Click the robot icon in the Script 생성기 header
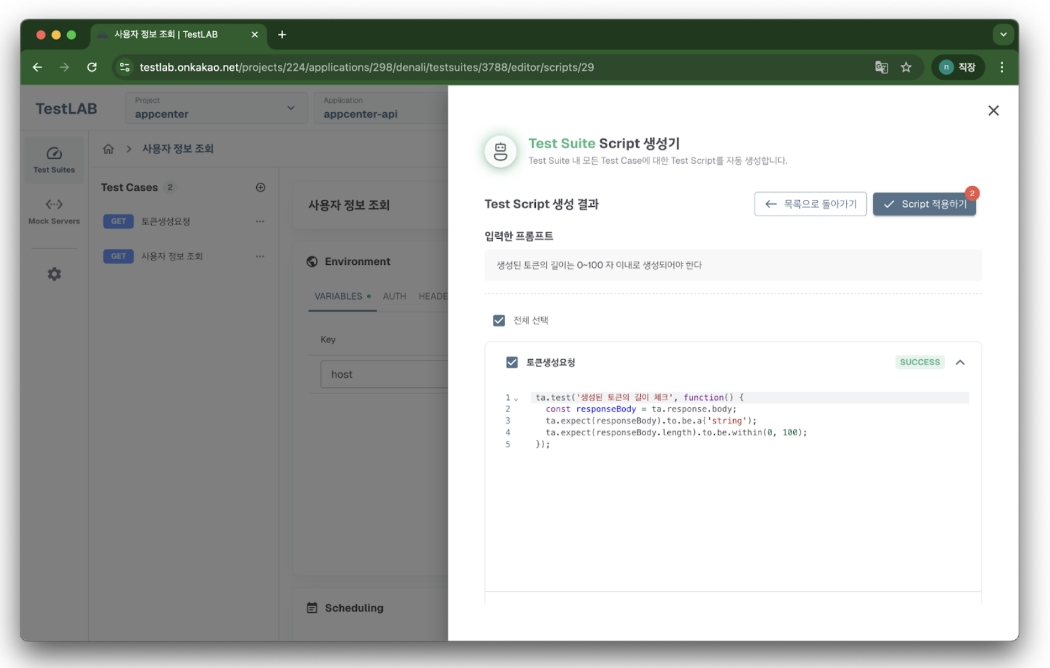Viewport: 1050px width, 668px height. coord(500,151)
